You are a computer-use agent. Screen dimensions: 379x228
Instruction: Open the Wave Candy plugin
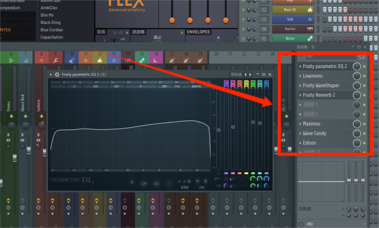[x=314, y=133]
